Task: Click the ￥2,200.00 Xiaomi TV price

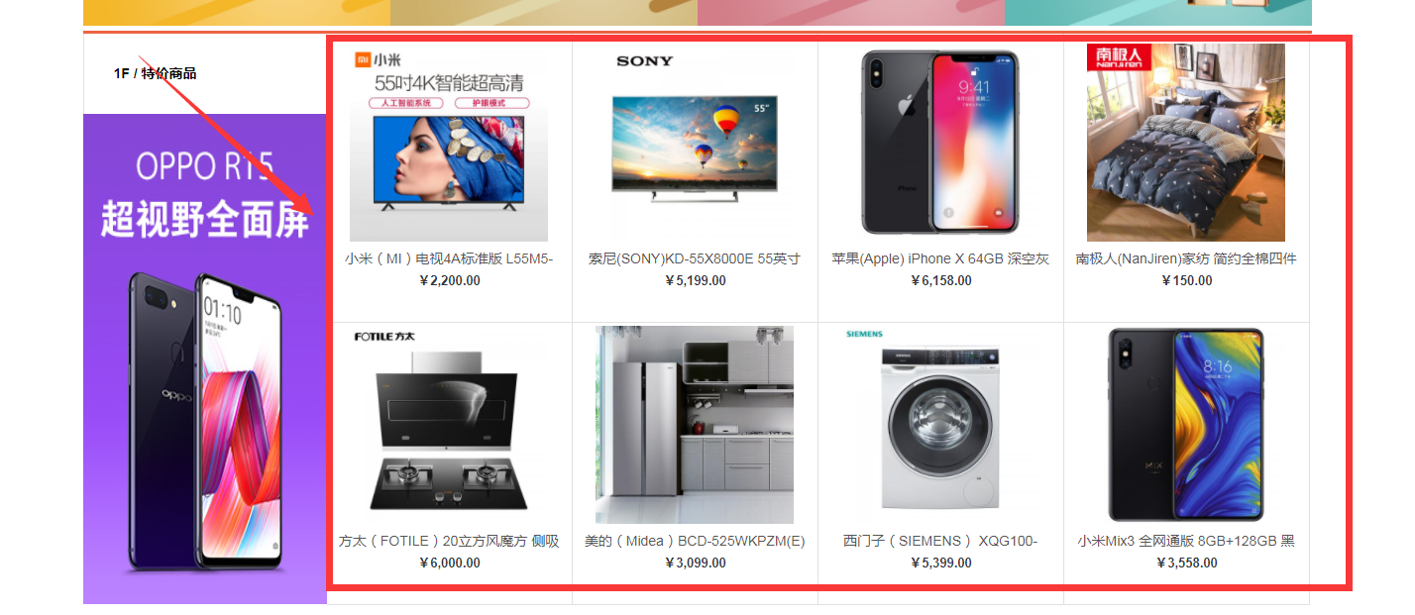Action: tap(449, 280)
